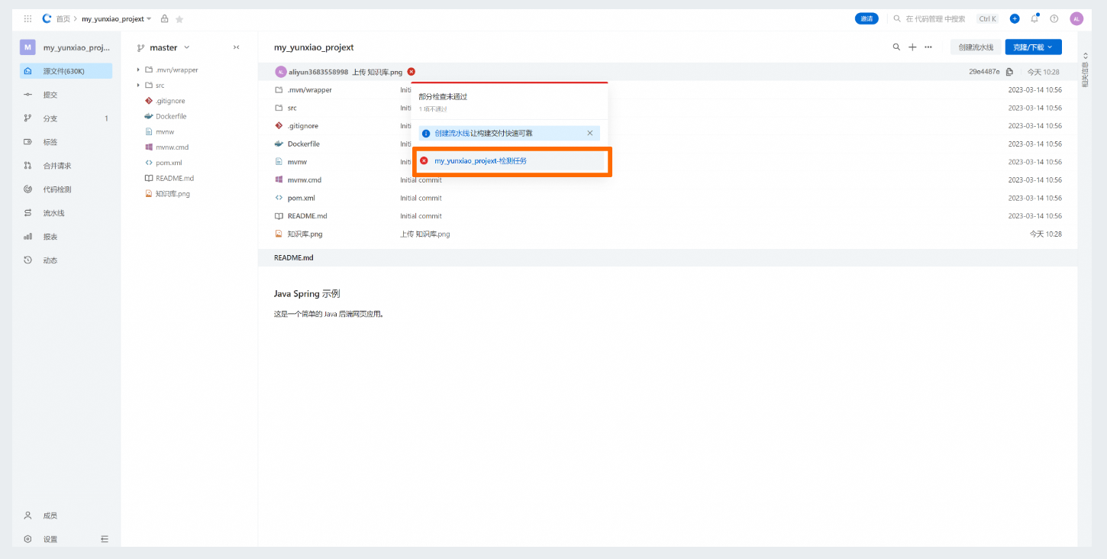
Task: Click the search magnifier in repo header
Action: [896, 47]
